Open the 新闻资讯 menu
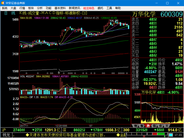Screen dimensions: 184x138 (x=74, y=8)
